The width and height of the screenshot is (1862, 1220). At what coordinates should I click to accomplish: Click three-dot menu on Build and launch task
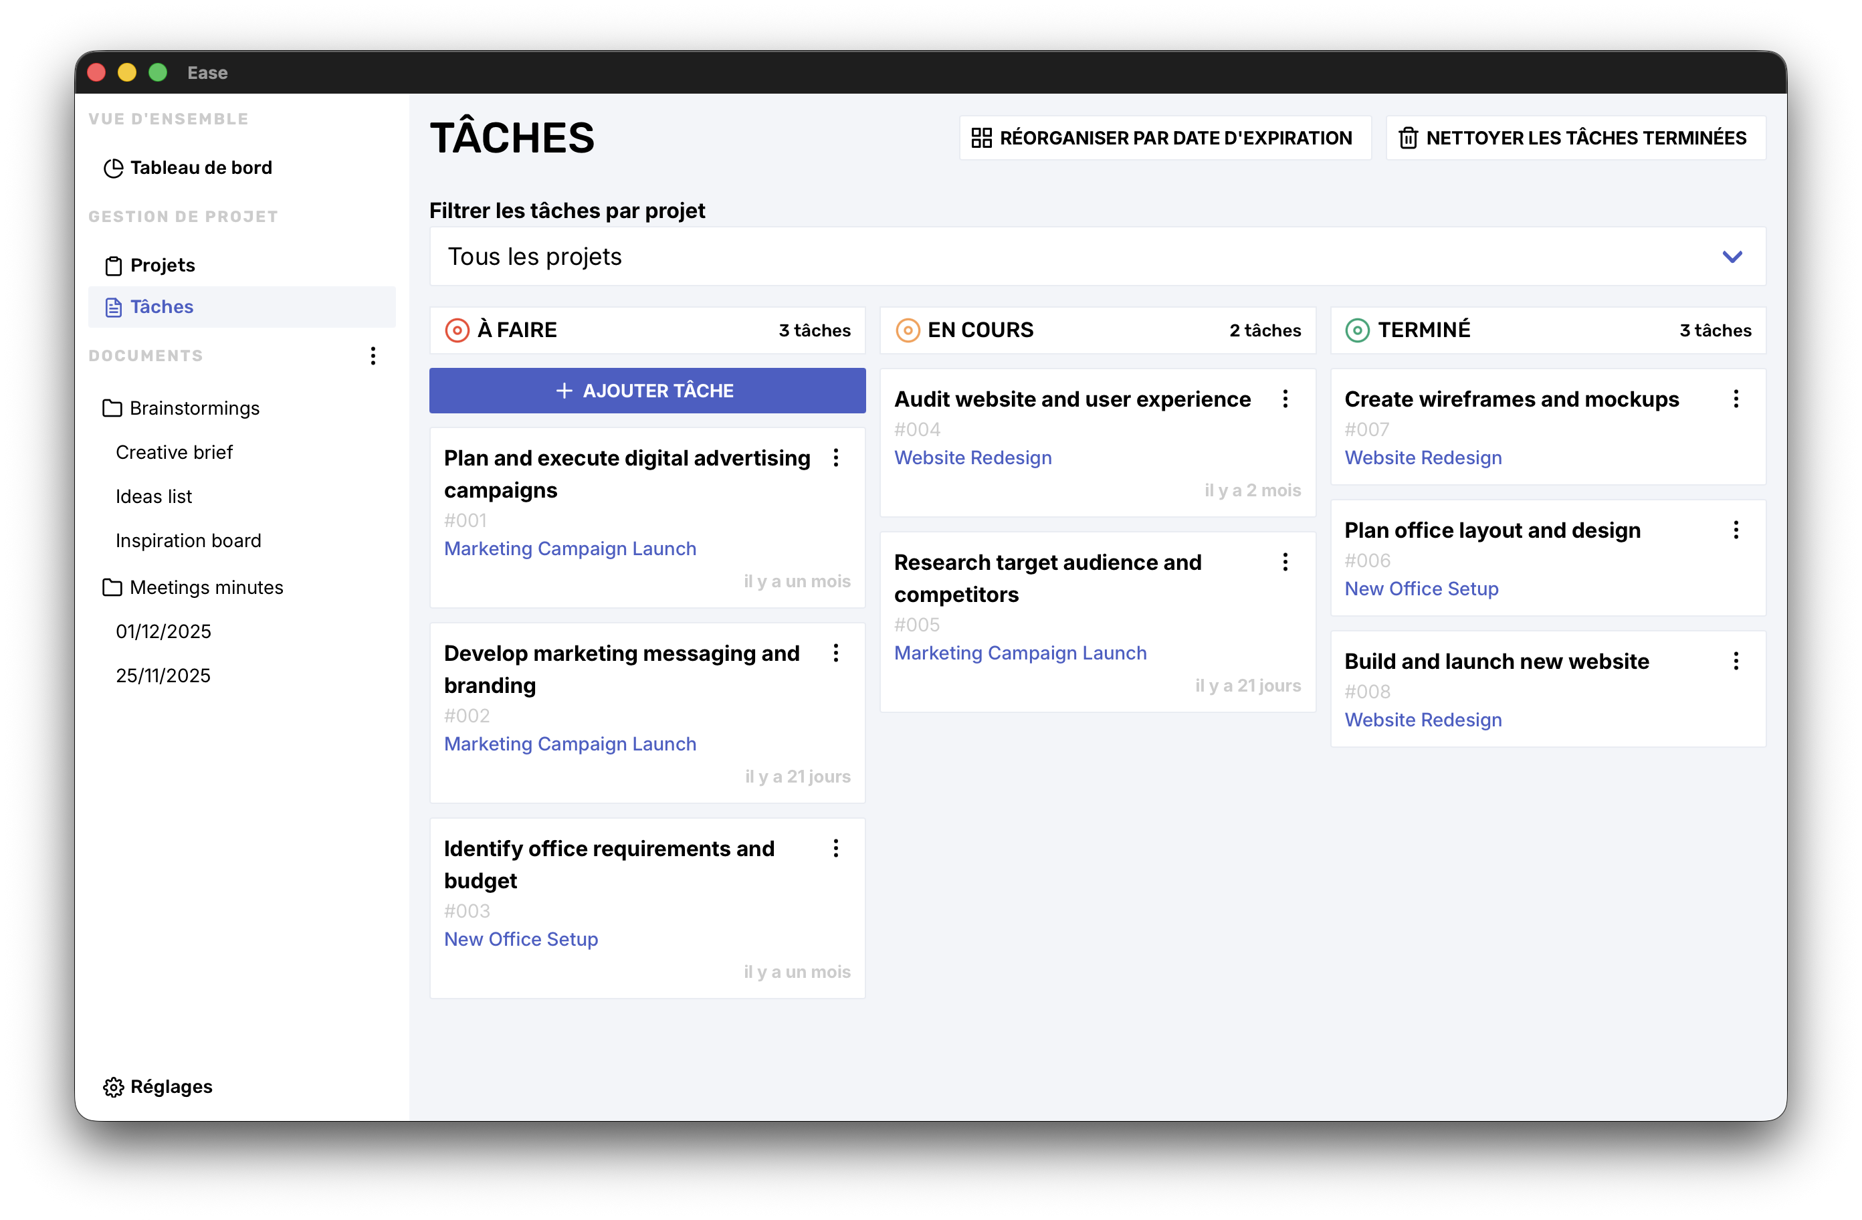pos(1736,662)
